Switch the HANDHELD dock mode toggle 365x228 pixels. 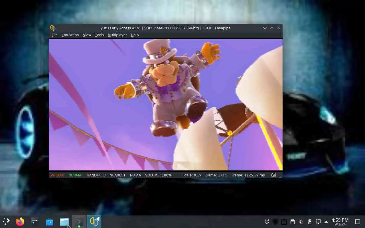point(96,175)
